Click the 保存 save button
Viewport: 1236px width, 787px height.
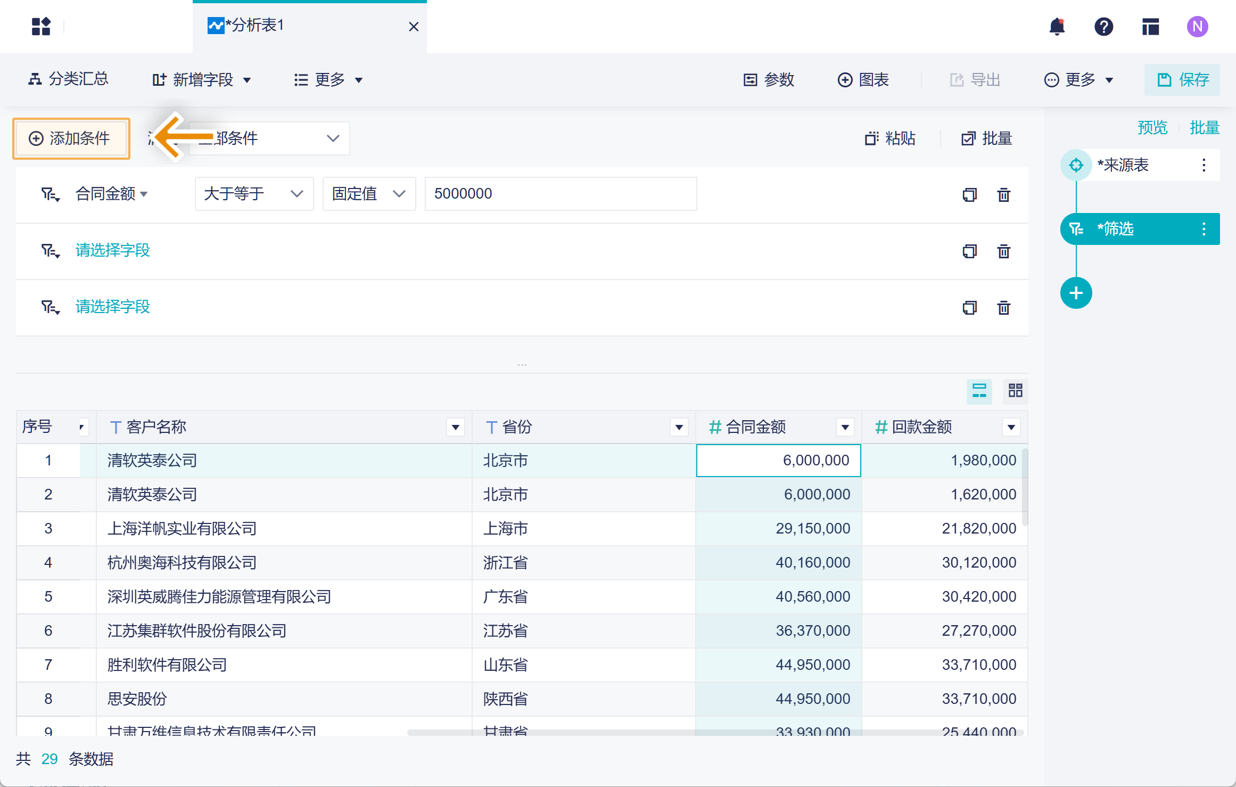pyautogui.click(x=1182, y=80)
